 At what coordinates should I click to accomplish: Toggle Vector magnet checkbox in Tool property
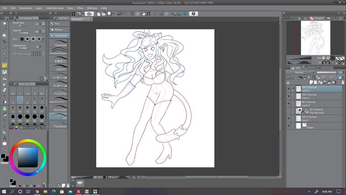(14, 53)
